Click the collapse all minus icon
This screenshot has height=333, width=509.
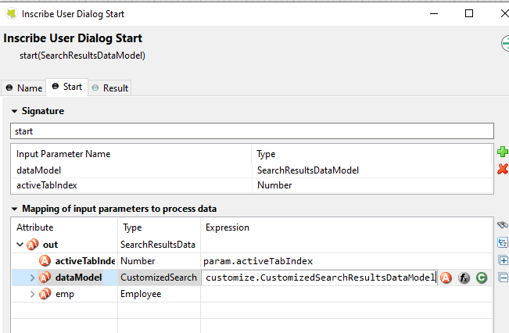(503, 277)
